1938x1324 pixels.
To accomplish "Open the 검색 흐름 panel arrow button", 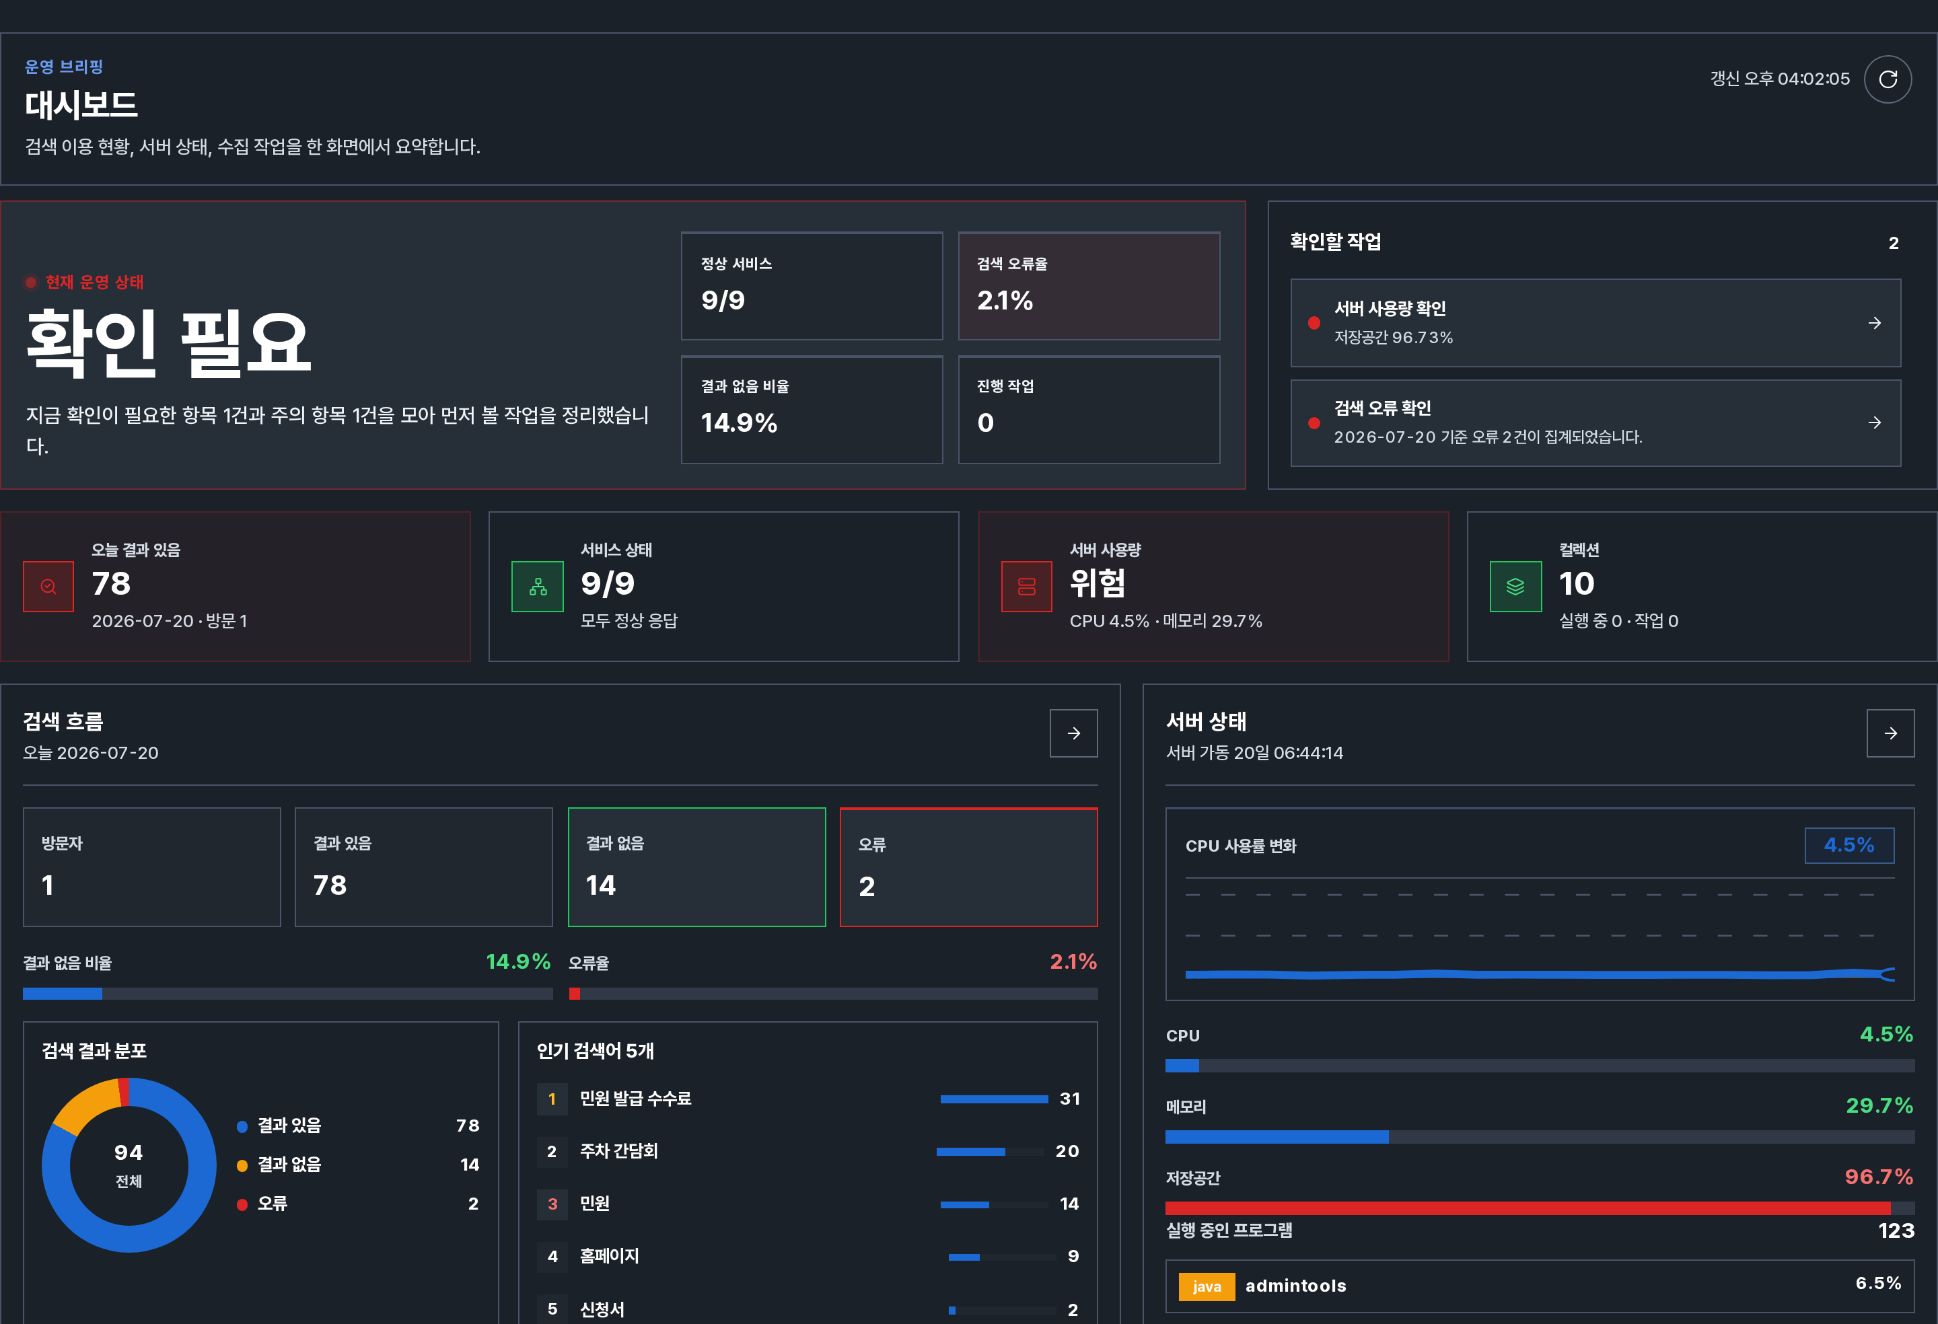I will (x=1073, y=733).
